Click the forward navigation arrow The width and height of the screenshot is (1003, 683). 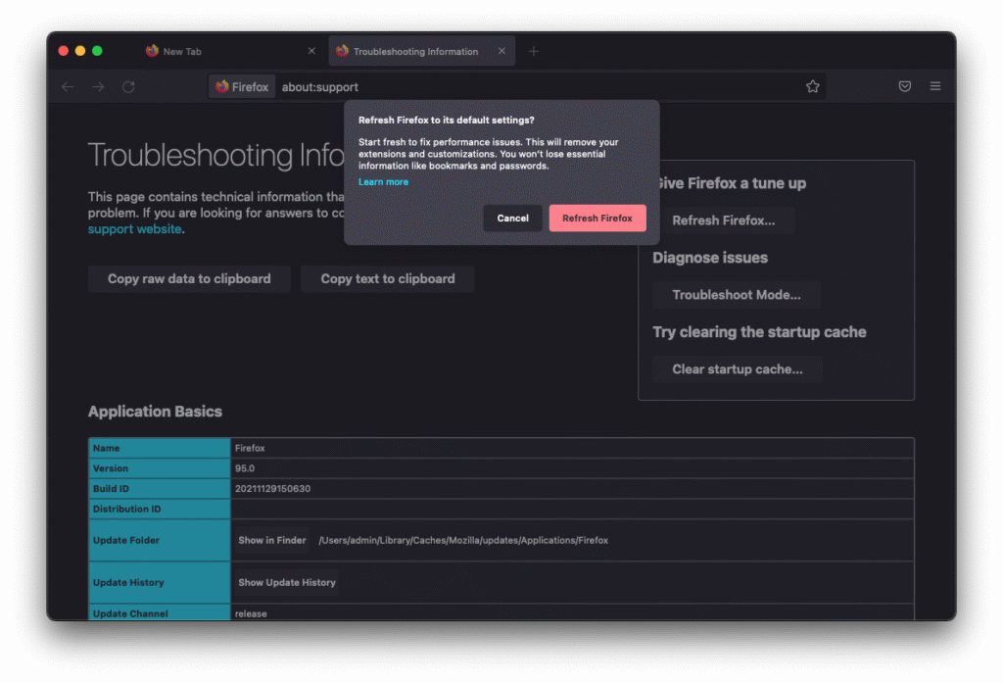(x=98, y=87)
